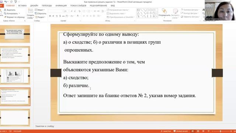Viewport: 236px width, 133px height.
Task: Toggle text shadow S formatting
Action: coord(60,16)
